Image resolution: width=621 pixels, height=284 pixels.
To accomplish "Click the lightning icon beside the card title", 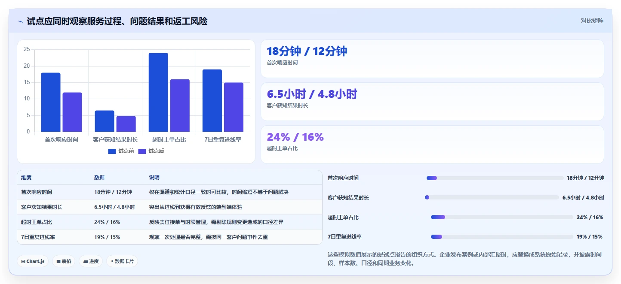I will click(21, 21).
